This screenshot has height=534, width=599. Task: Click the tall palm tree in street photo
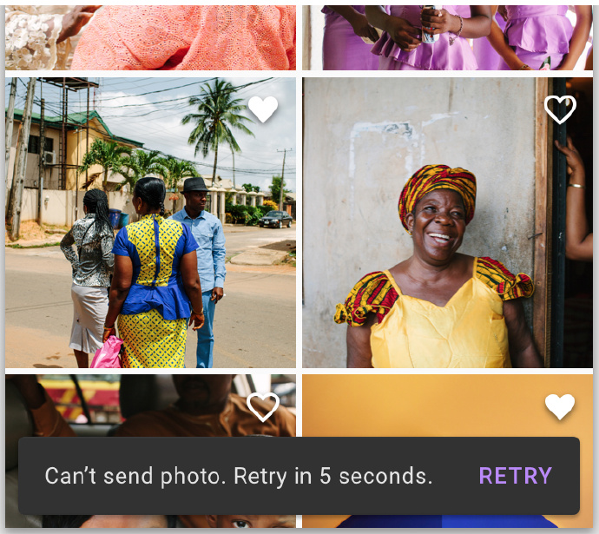point(218,126)
